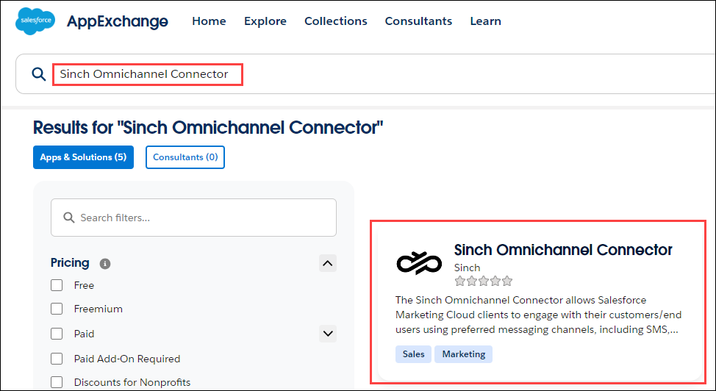Click the magnifier icon in Search filters
This screenshot has height=391, width=716.
[x=69, y=218]
